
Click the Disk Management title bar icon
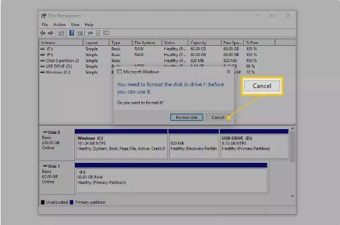click(44, 16)
